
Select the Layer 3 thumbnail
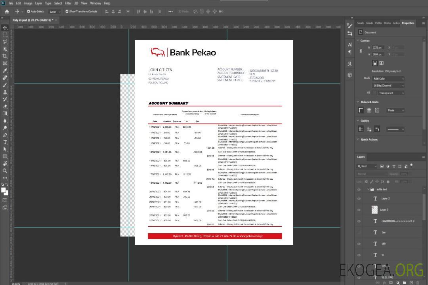coord(375,210)
